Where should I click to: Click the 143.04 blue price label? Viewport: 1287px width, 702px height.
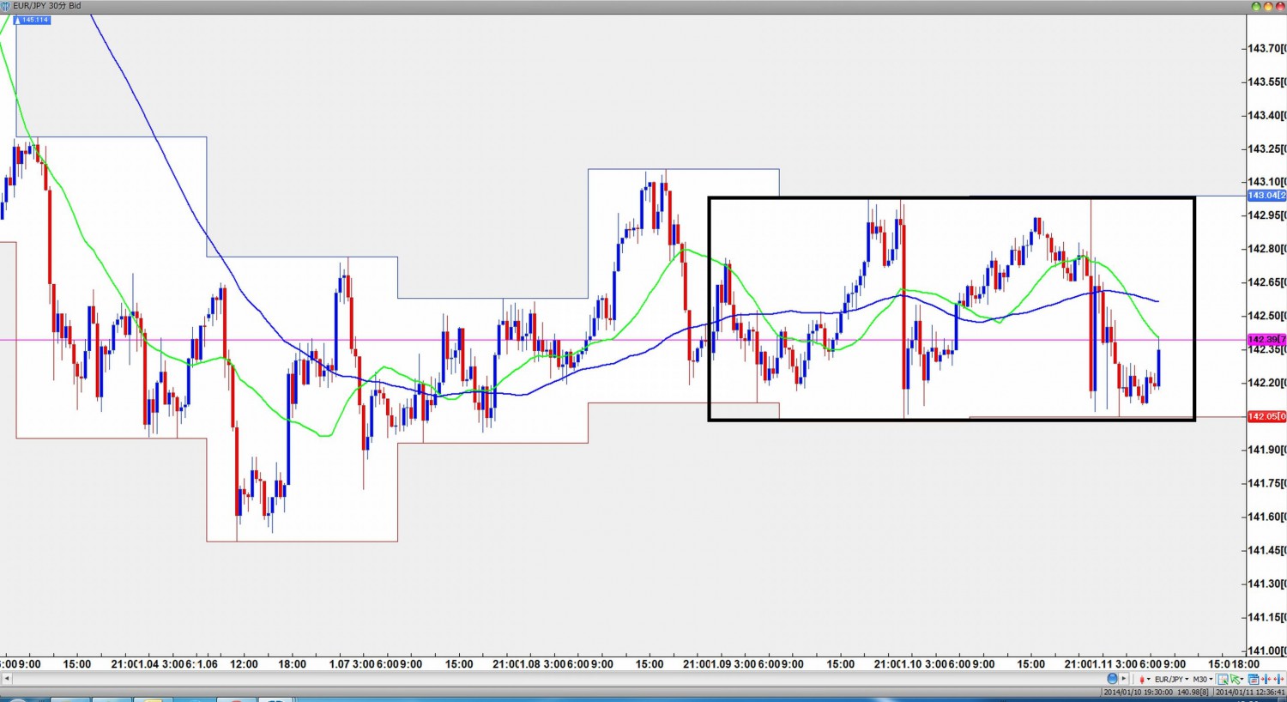pyautogui.click(x=1266, y=196)
